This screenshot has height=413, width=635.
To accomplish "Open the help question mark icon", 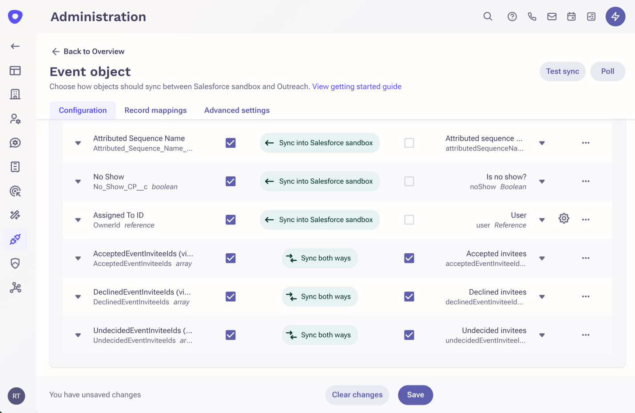I will pyautogui.click(x=512, y=16).
